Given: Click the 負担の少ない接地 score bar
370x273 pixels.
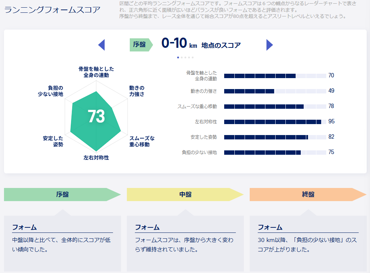Looking at the screenshot, I should click(275, 152).
